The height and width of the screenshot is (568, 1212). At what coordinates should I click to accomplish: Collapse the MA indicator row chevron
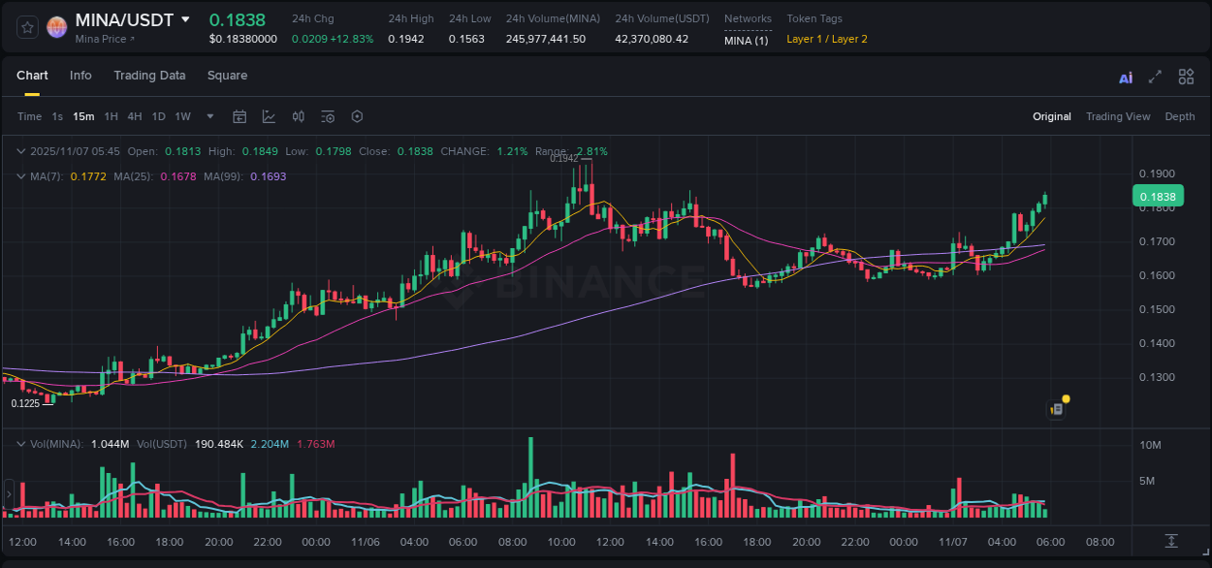coord(21,175)
